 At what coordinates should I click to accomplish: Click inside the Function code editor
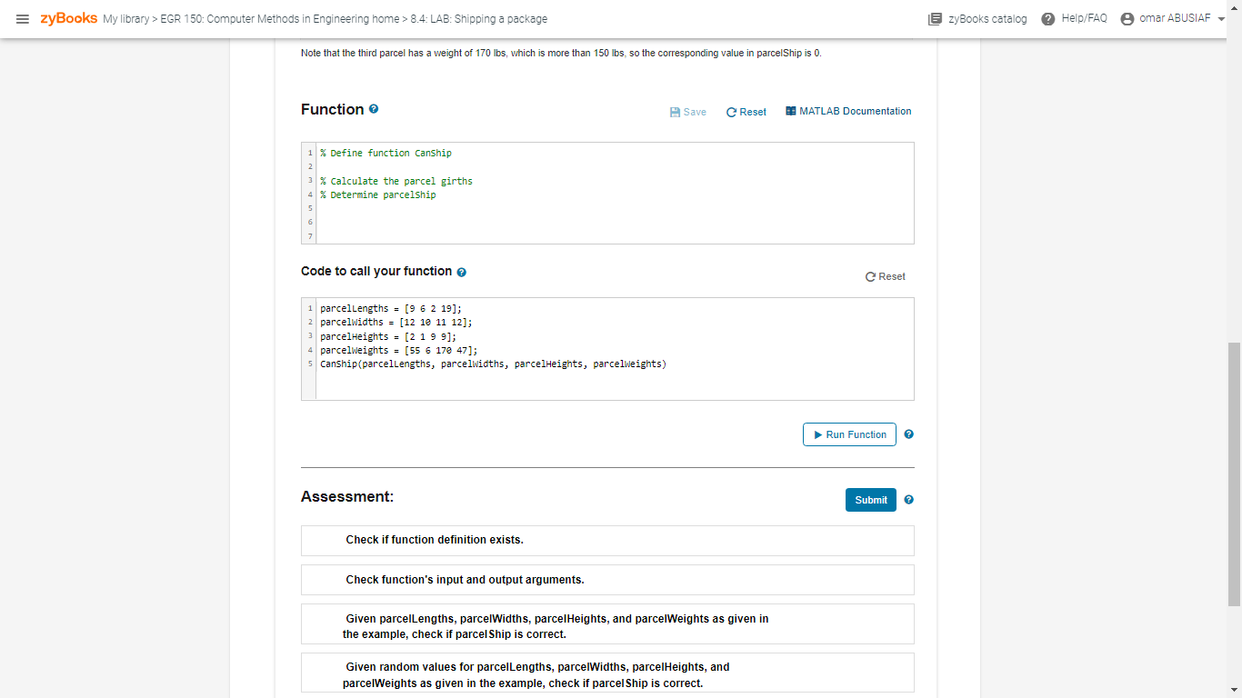click(x=609, y=193)
